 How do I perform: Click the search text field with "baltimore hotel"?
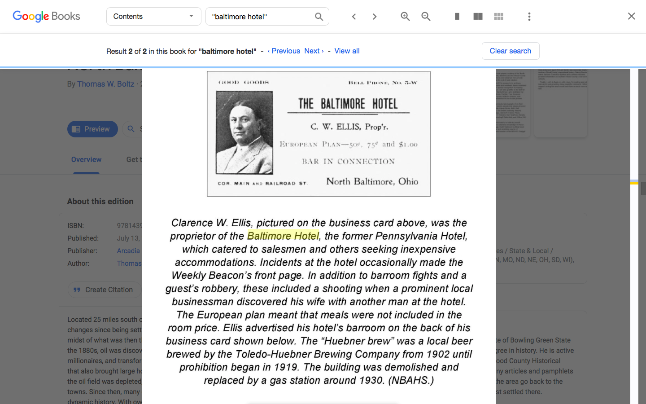click(261, 17)
